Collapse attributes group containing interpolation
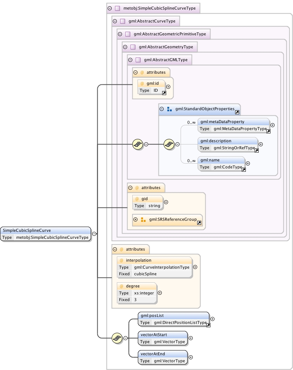 115,249
